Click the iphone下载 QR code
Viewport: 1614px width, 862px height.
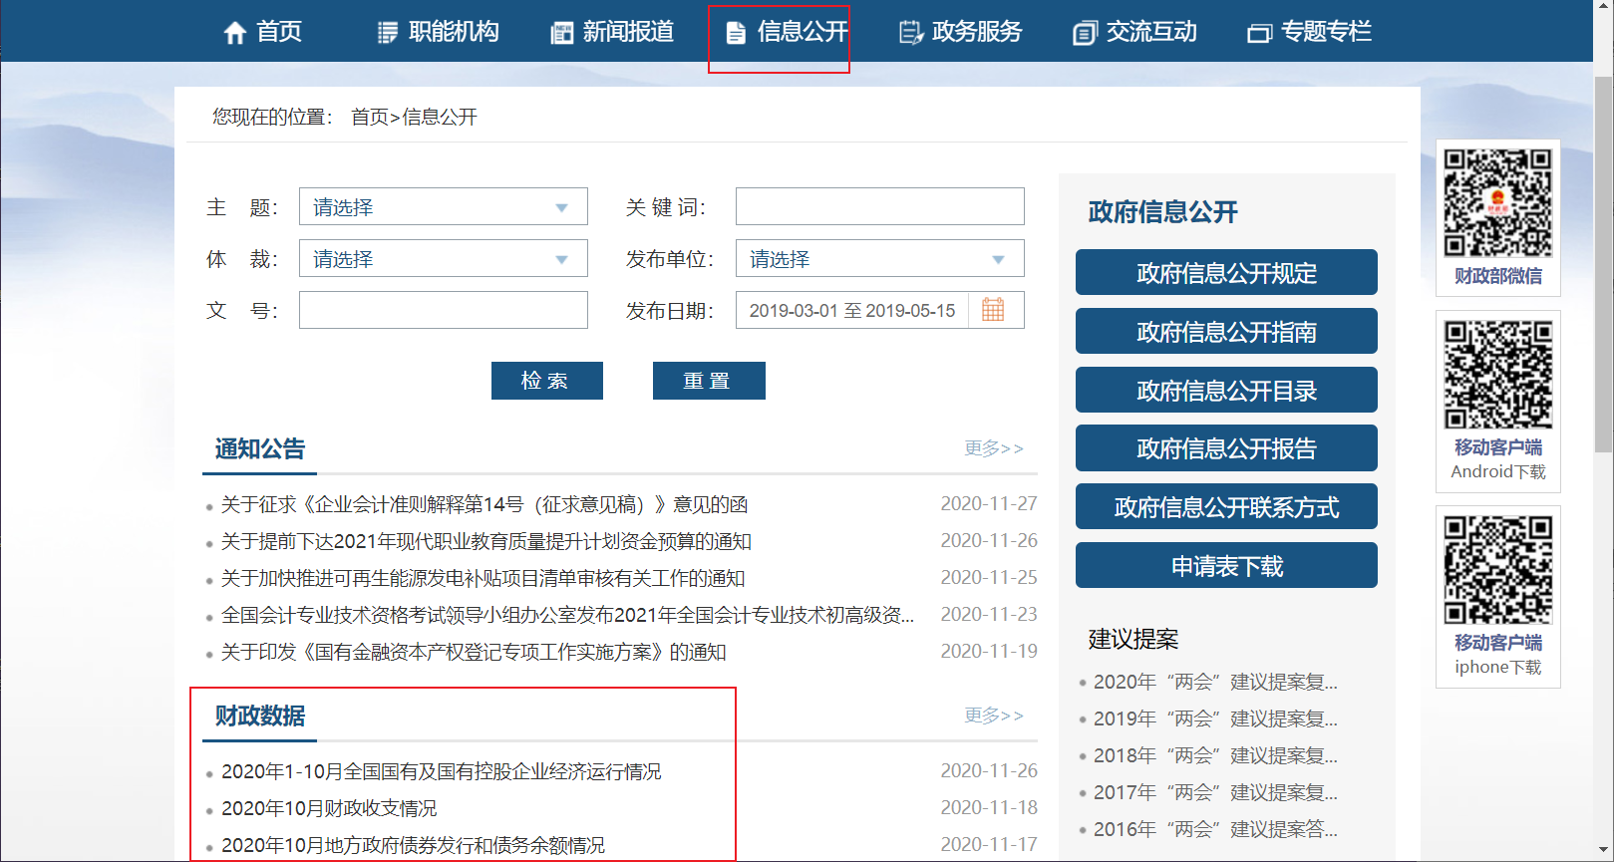coord(1498,570)
